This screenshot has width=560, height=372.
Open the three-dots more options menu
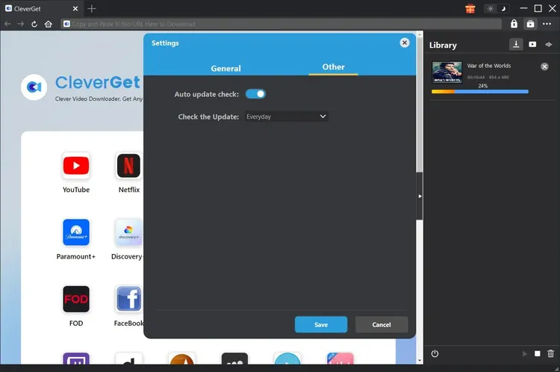547,24
